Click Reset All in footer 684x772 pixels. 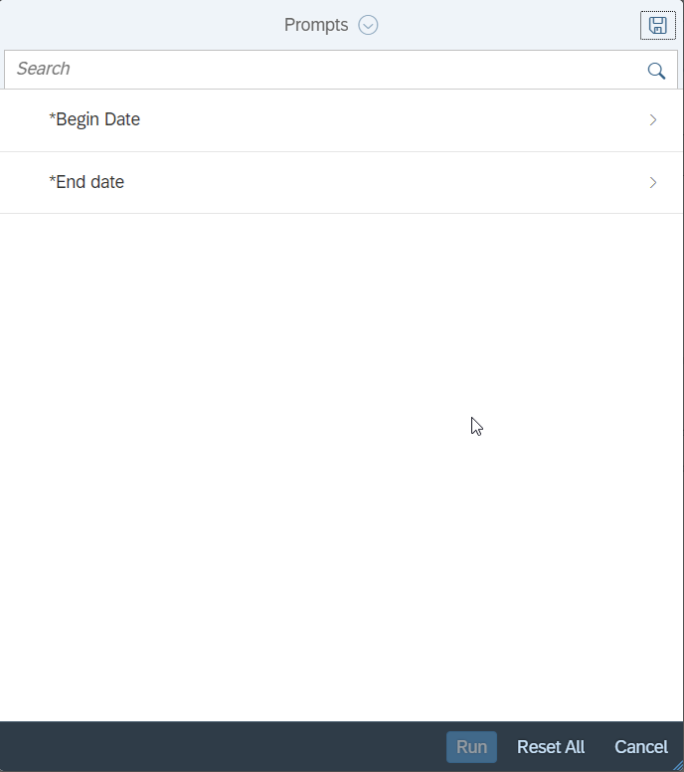point(551,747)
